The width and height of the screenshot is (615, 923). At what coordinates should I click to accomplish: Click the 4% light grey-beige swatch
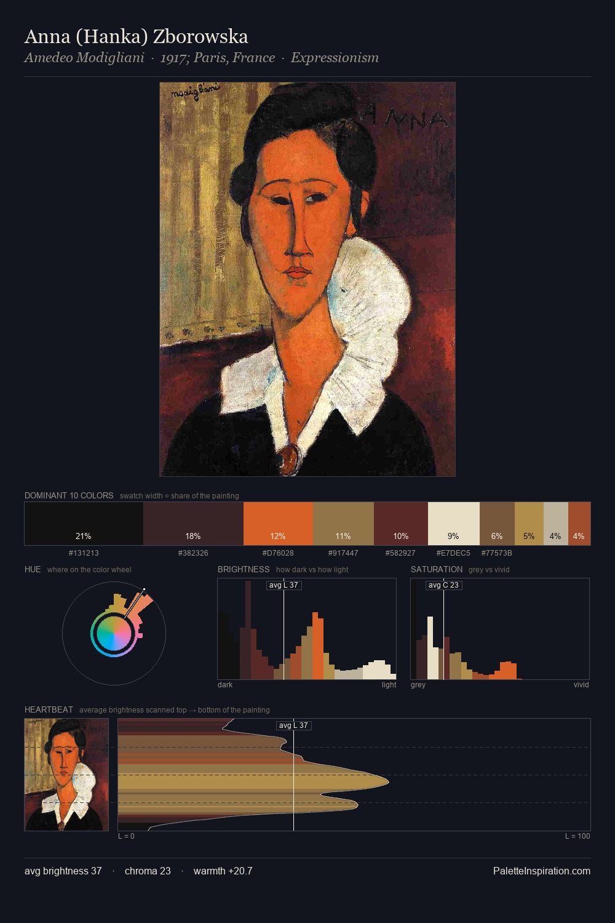(556, 524)
